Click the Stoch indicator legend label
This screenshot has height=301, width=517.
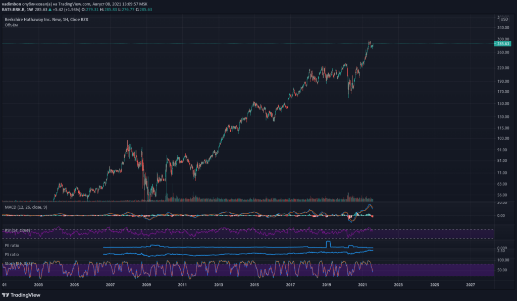click(18, 263)
